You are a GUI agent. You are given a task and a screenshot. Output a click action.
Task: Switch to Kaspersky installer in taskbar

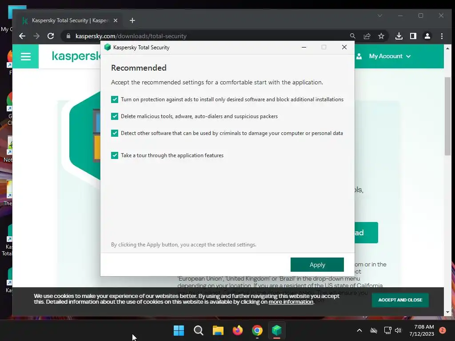[x=277, y=330]
